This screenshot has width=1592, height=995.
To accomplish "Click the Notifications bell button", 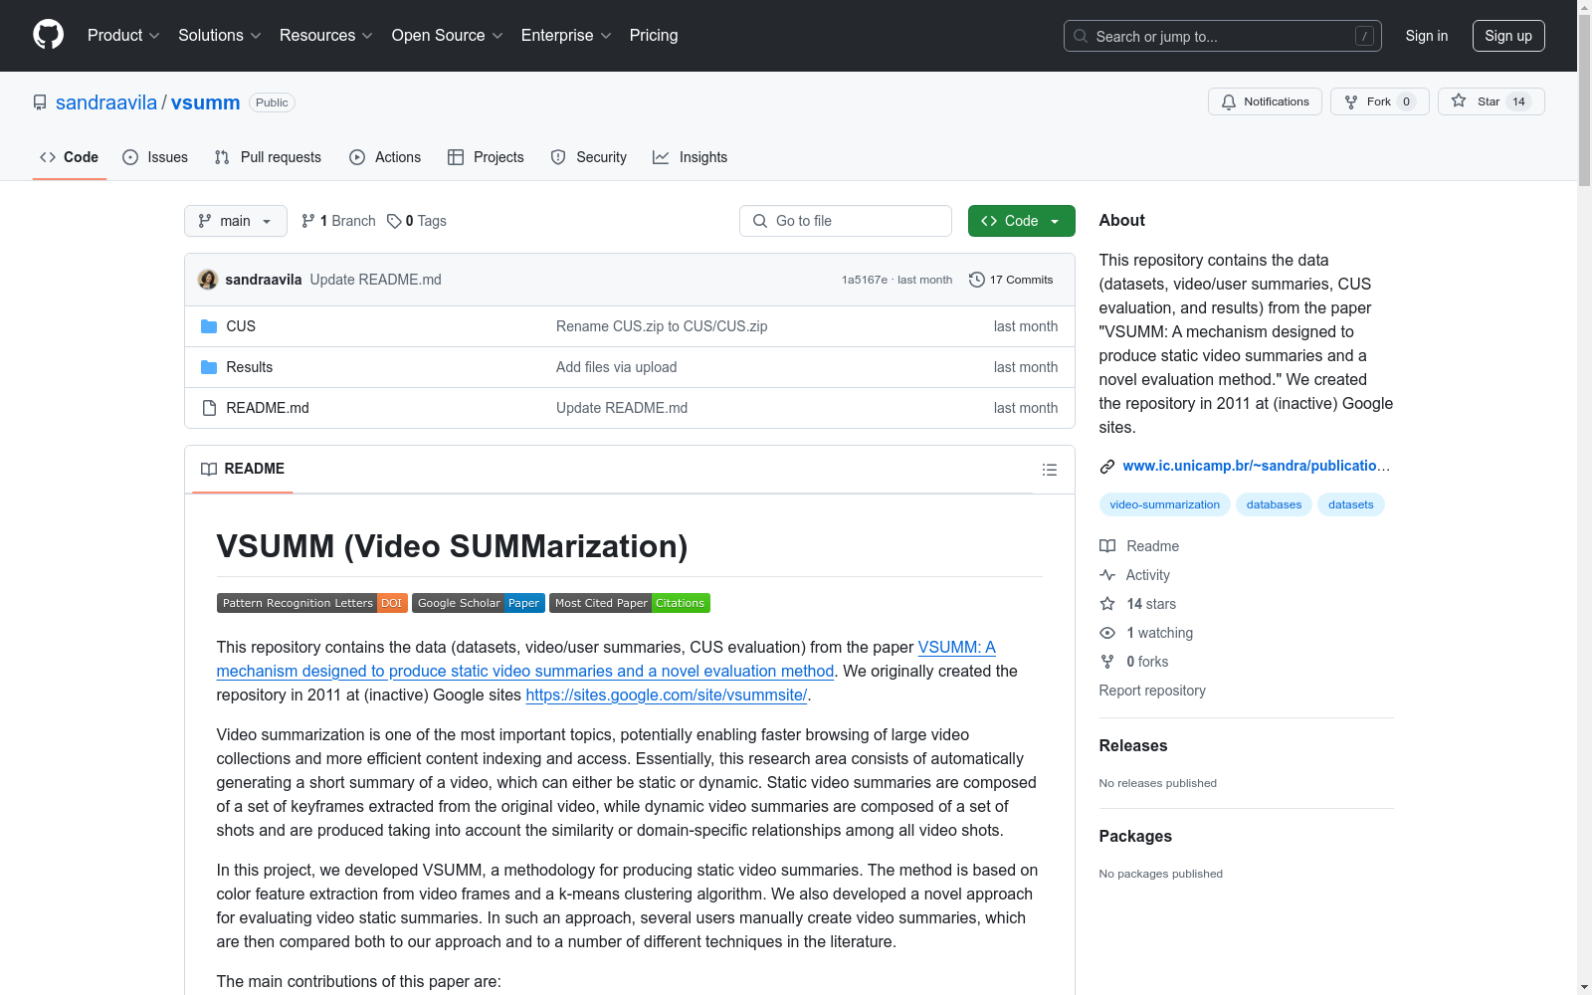I will click(1265, 101).
